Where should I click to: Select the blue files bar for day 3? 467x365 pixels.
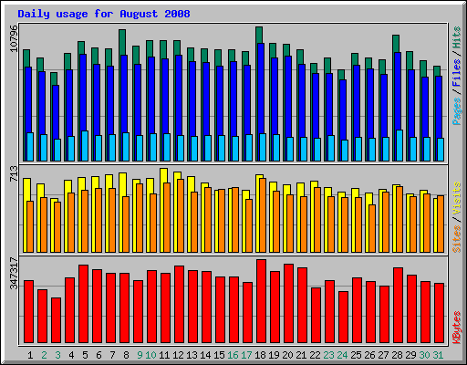coord(56,112)
